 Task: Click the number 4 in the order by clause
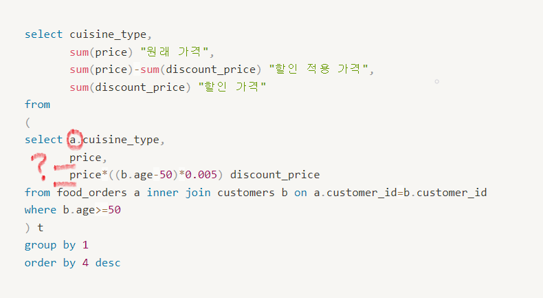click(85, 263)
